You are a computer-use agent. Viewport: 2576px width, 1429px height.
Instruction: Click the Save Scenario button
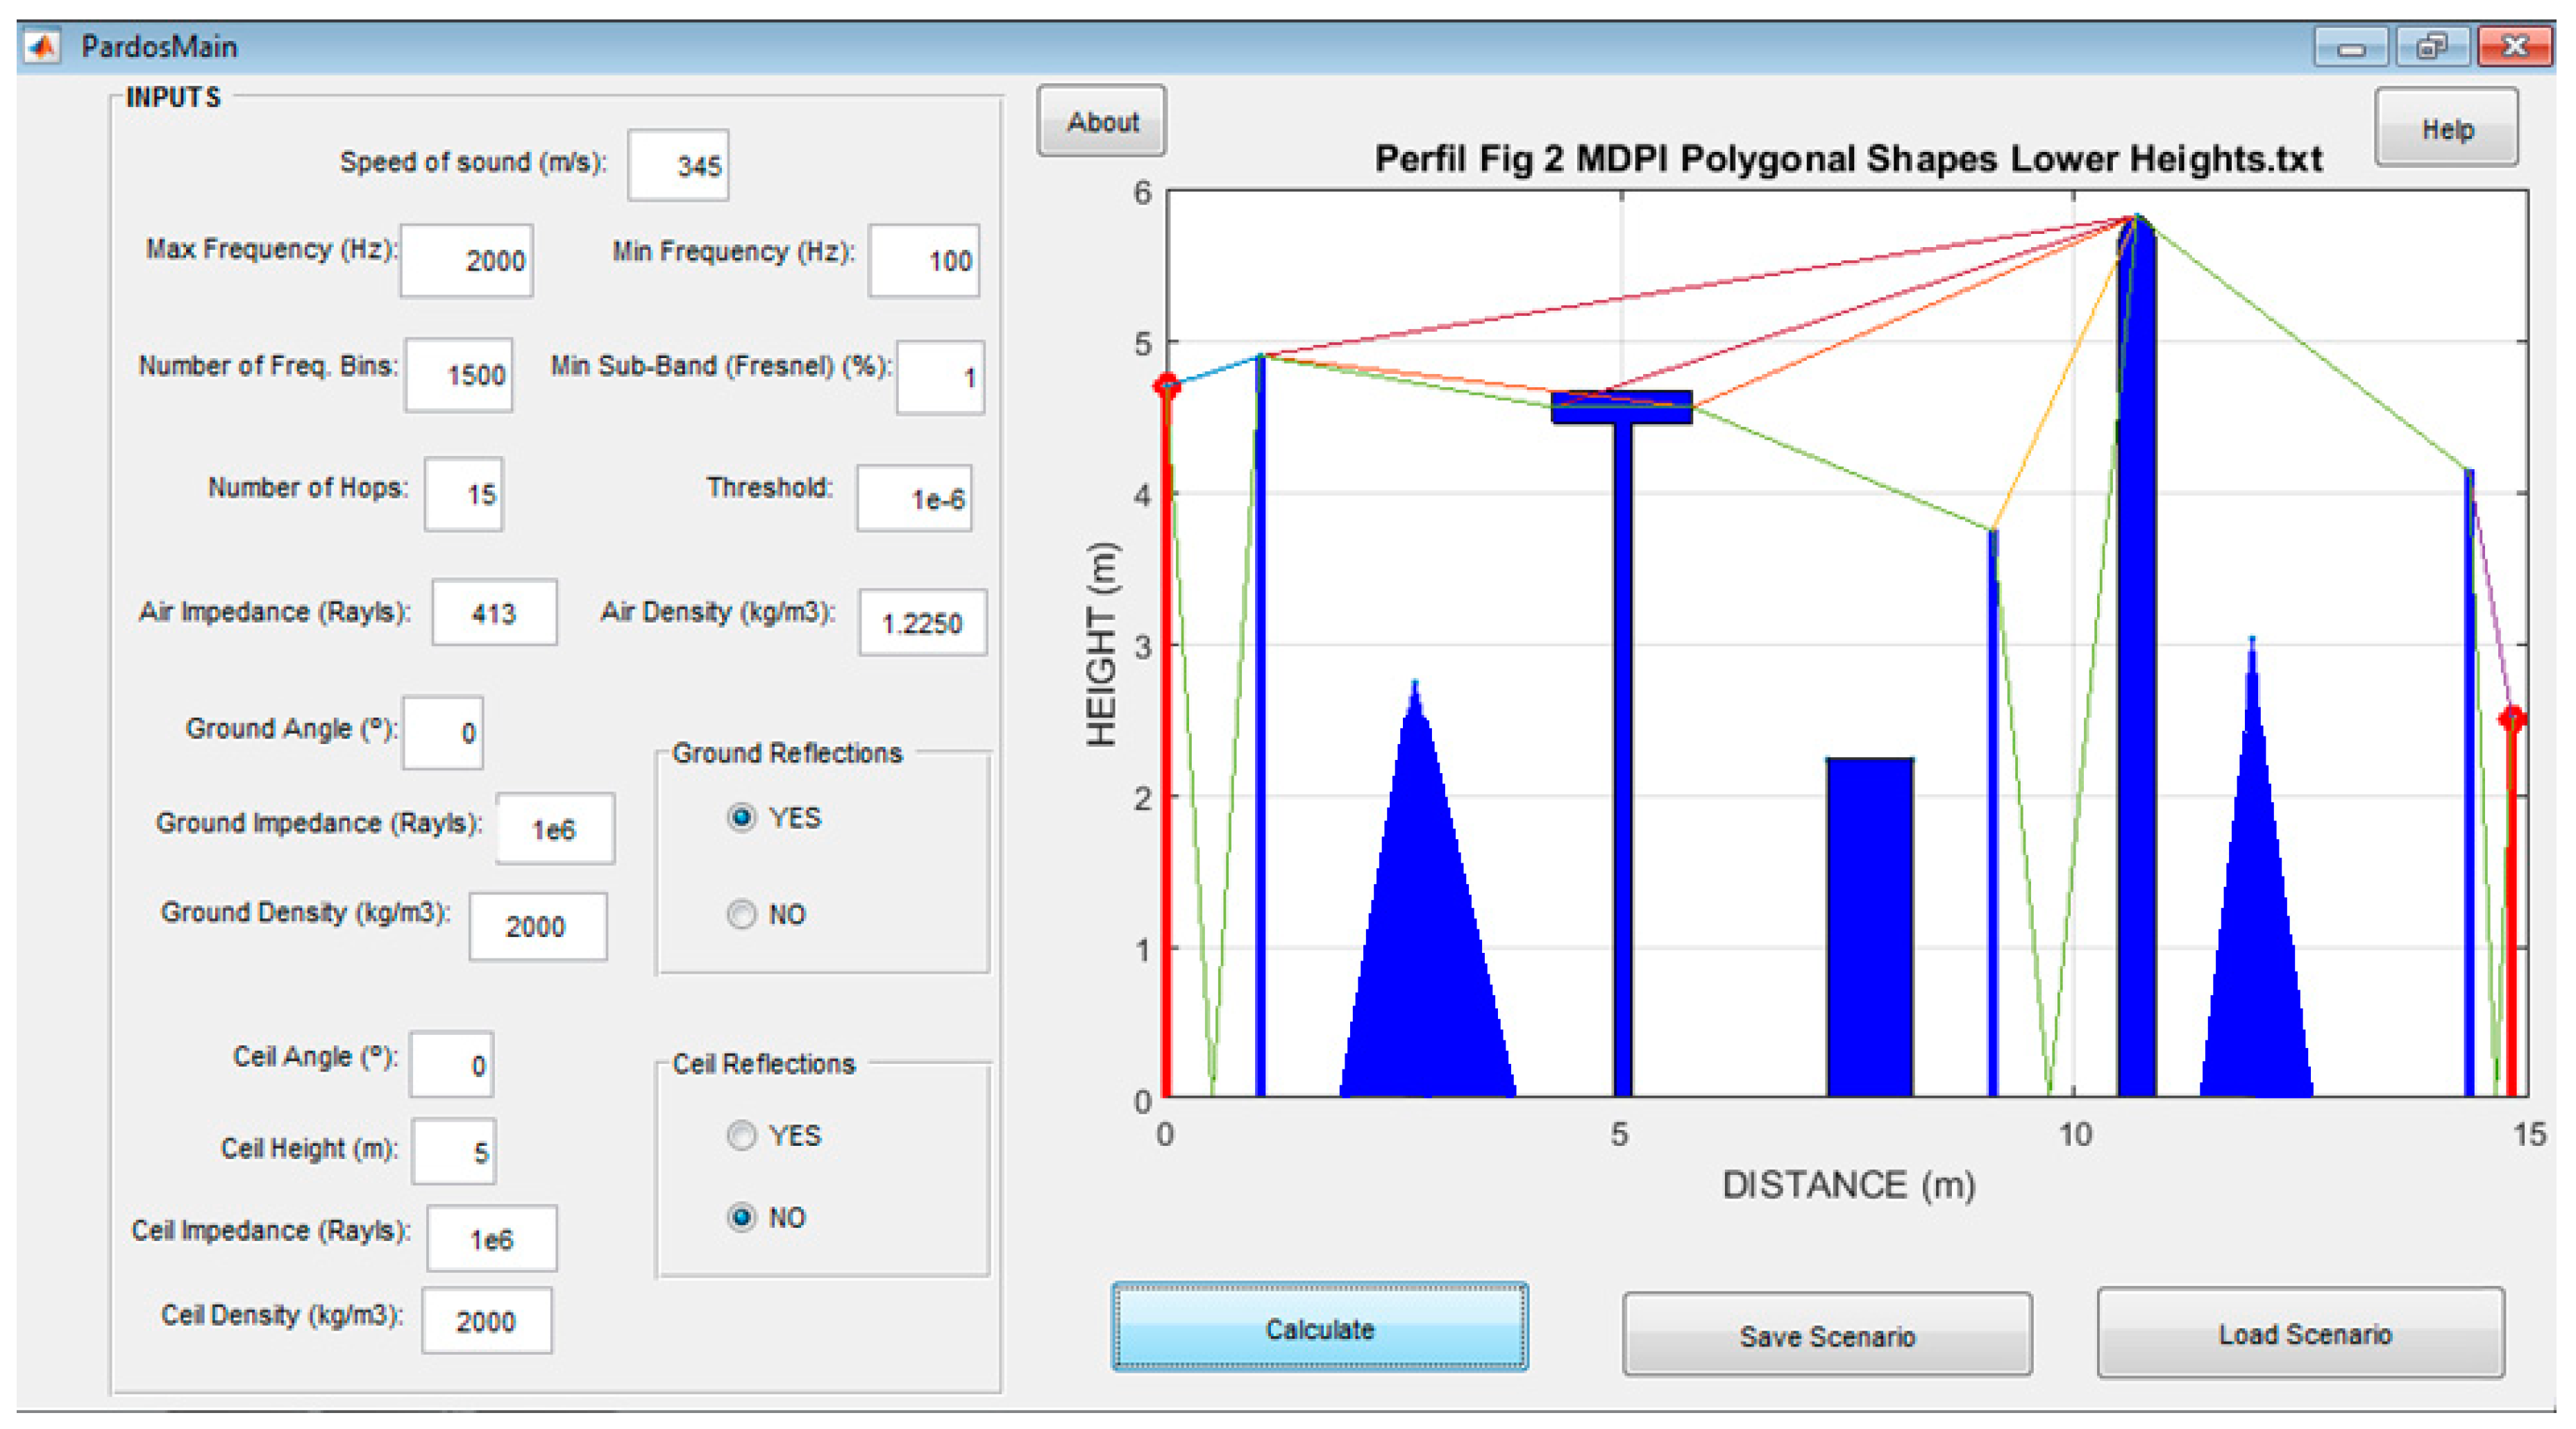click(1826, 1335)
